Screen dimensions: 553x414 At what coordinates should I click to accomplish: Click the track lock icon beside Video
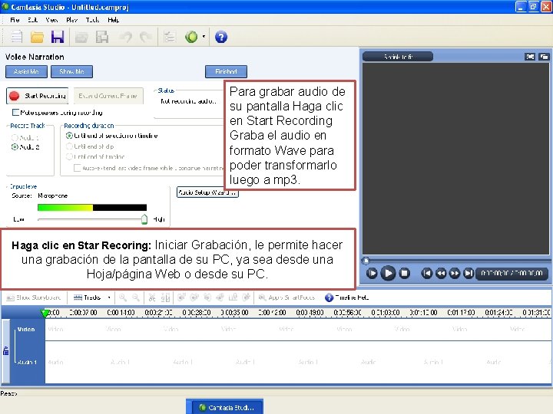pos(5,350)
